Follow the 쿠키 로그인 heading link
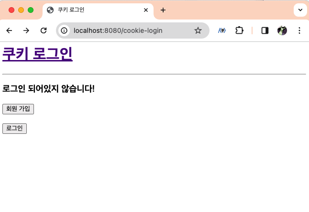Image resolution: width=309 pixels, height=212 pixels. pos(37,54)
